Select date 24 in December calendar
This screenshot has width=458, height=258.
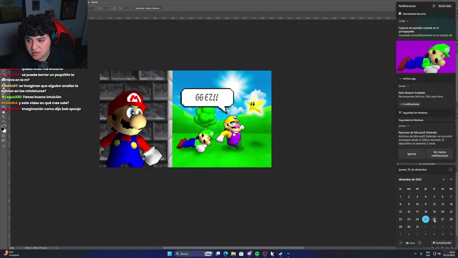click(417, 219)
